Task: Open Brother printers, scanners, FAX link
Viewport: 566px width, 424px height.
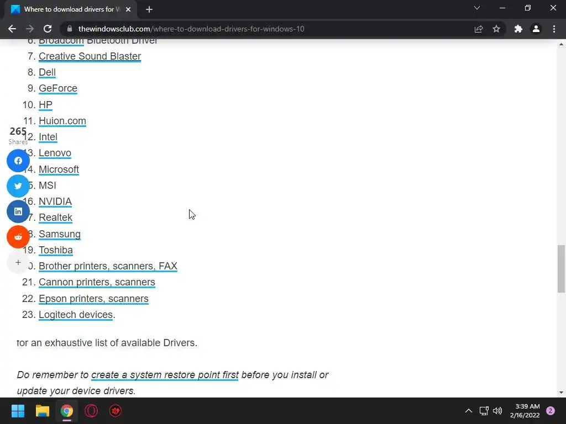Action: tap(108, 266)
